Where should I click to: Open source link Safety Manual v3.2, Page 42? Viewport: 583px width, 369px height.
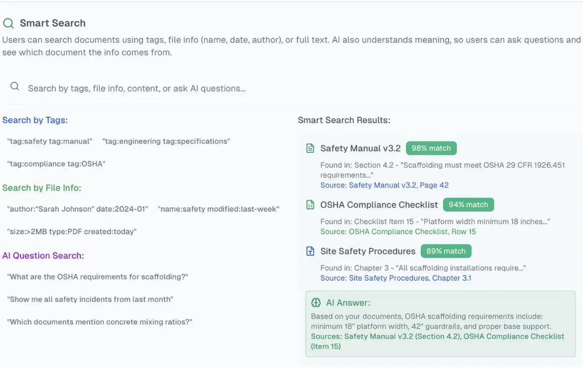click(384, 185)
